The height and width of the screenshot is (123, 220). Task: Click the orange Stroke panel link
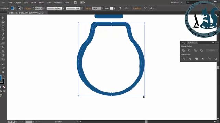[x=28, y=8]
